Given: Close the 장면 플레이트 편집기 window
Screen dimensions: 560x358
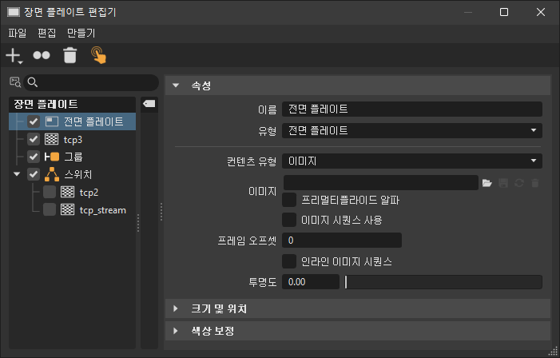Looking at the screenshot, I should coord(541,12).
